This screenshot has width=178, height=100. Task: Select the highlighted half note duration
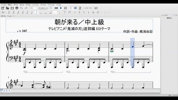click(36, 12)
